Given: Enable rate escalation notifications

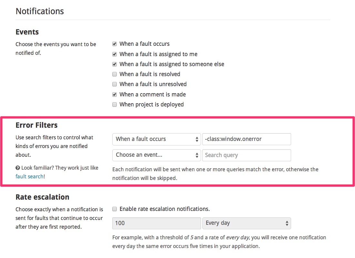Looking at the screenshot, I should point(115,209).
